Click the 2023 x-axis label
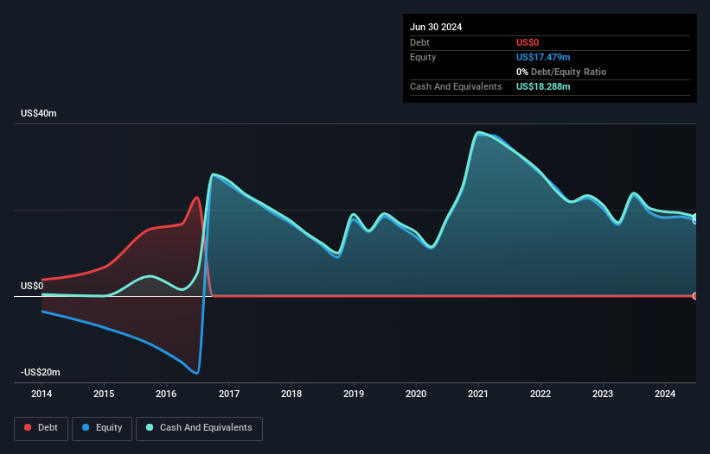 (603, 394)
